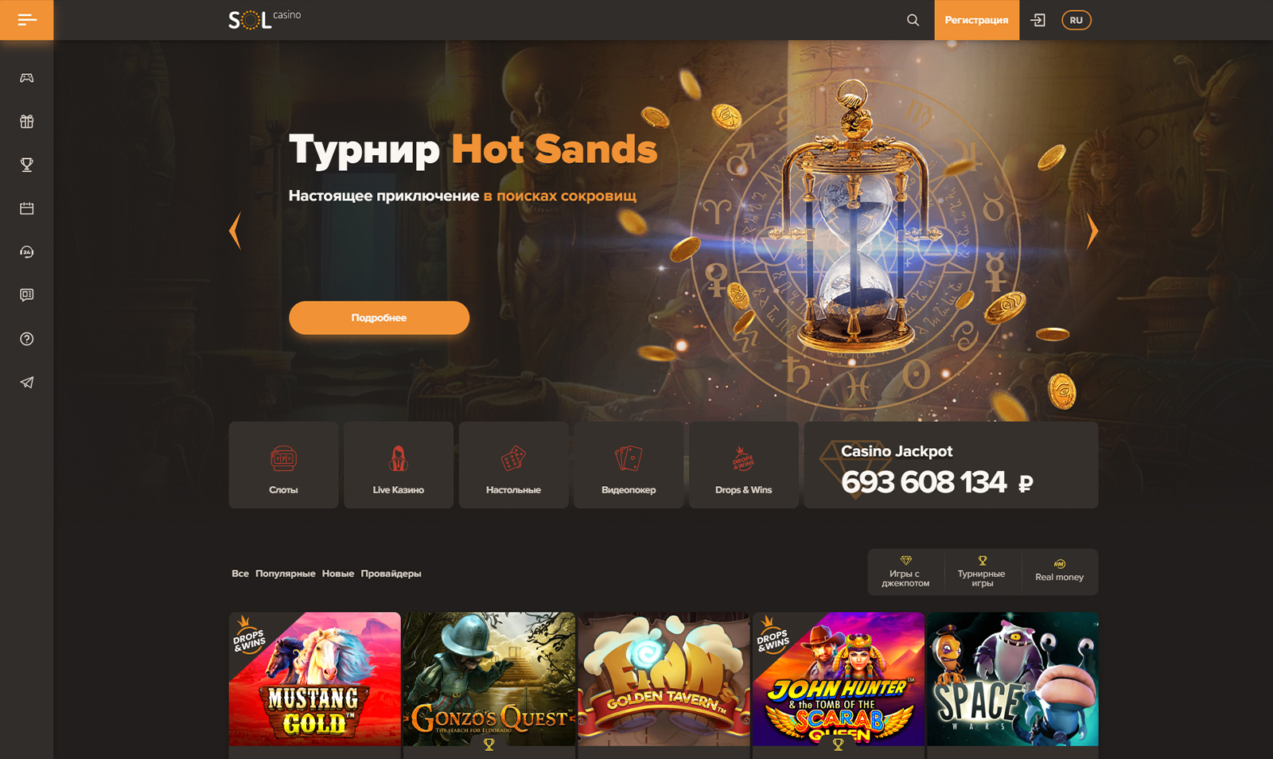Click the Подробнее button

coord(379,317)
